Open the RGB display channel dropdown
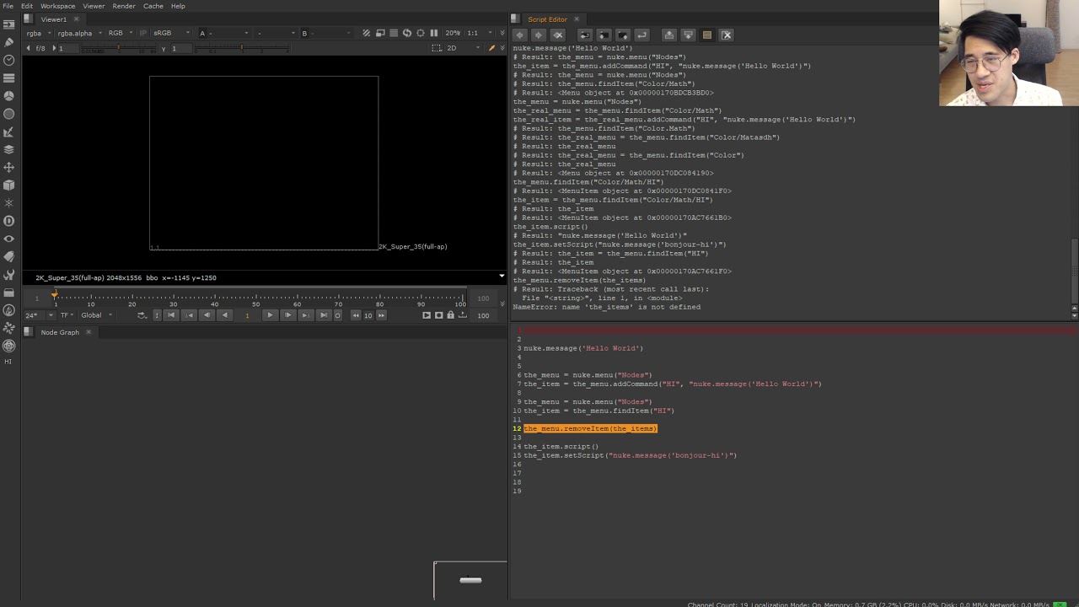 120,33
